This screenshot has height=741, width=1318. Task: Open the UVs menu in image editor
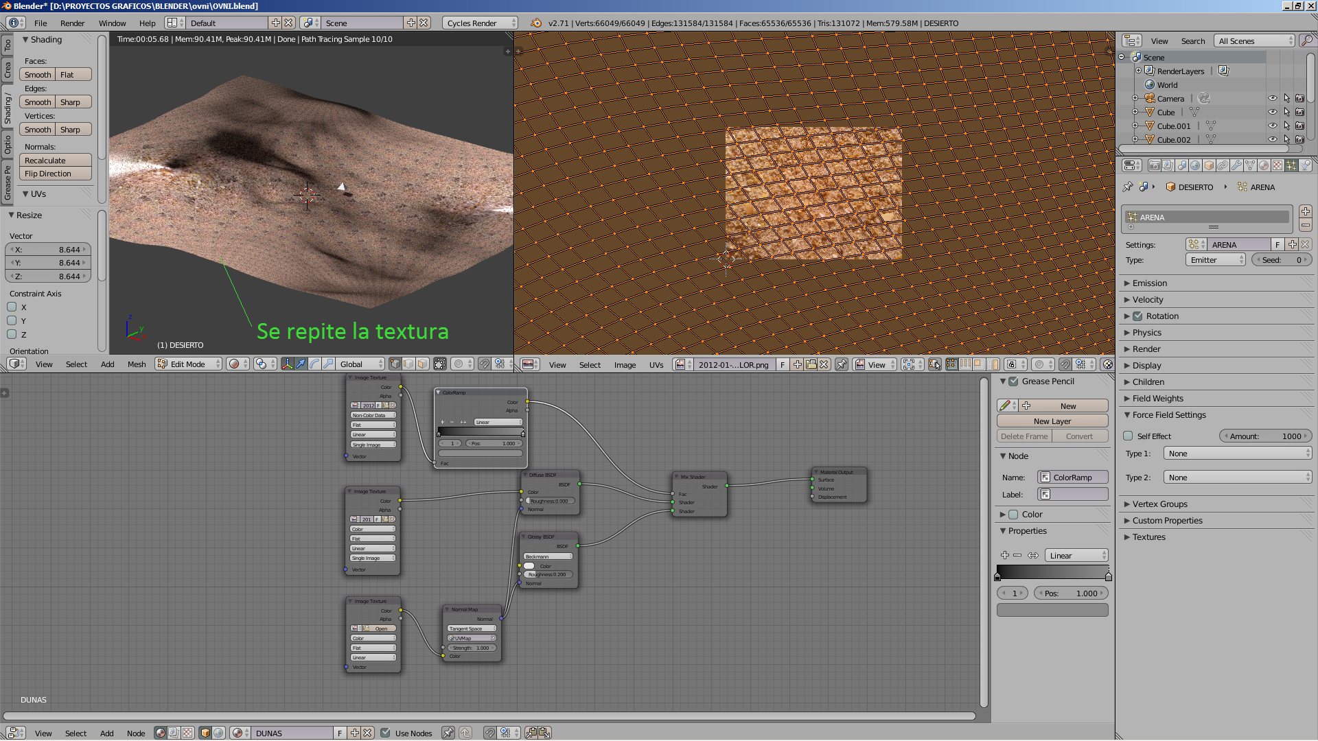pos(656,365)
